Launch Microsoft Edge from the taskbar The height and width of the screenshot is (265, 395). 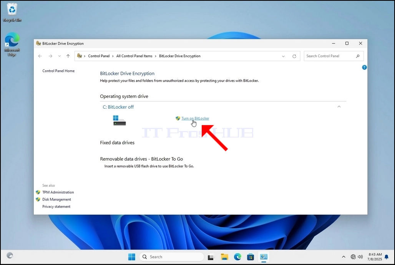(237, 257)
